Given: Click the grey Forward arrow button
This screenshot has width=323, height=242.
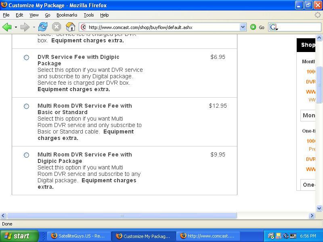Looking at the screenshot, I should (x=25, y=27).
